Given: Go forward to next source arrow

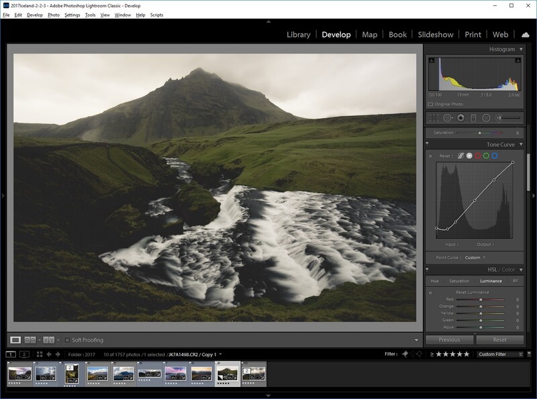Looking at the screenshot, I should pyautogui.click(x=58, y=355).
